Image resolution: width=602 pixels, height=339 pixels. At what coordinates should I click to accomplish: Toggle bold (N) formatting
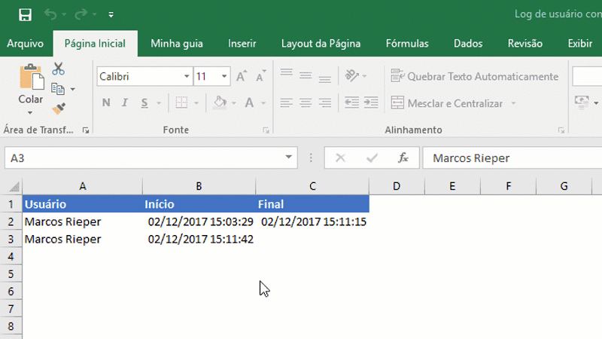(106, 102)
